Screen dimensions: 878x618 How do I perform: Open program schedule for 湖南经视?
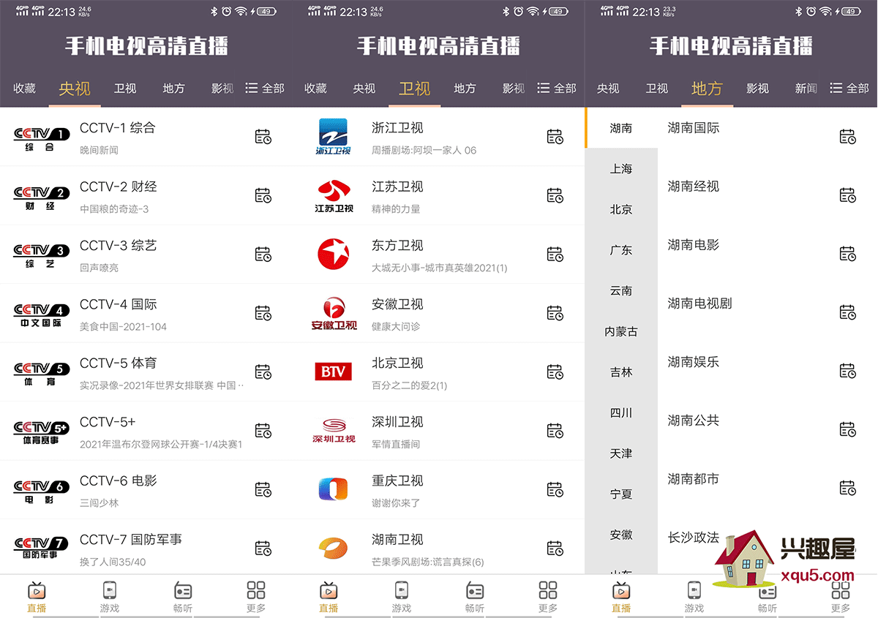(x=847, y=195)
